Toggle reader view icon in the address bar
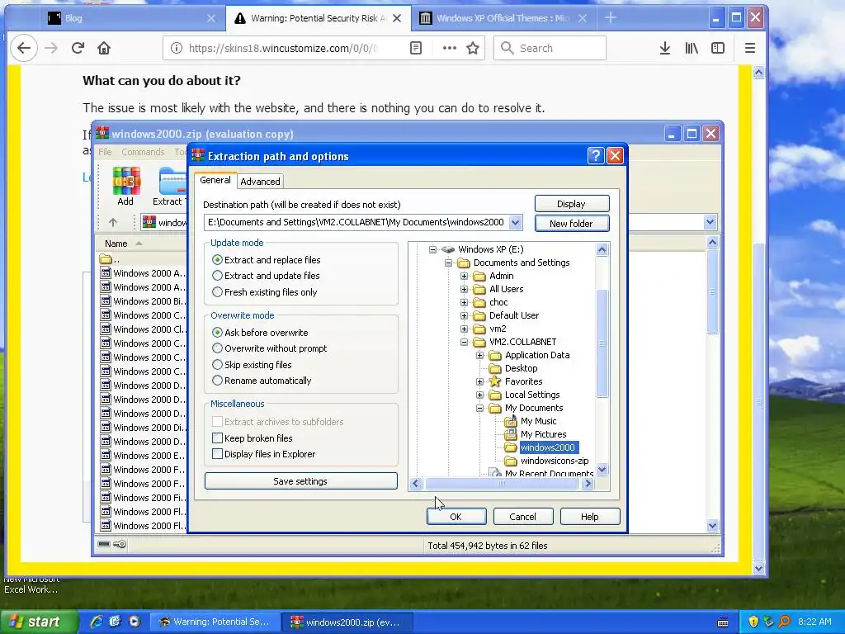The image size is (845, 634). tap(416, 48)
